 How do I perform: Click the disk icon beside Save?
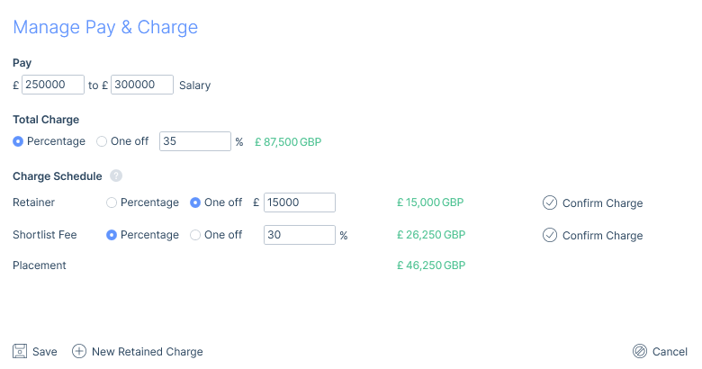(x=20, y=351)
